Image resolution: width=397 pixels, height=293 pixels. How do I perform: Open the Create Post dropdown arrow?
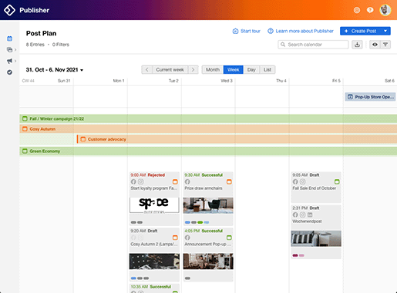(385, 31)
